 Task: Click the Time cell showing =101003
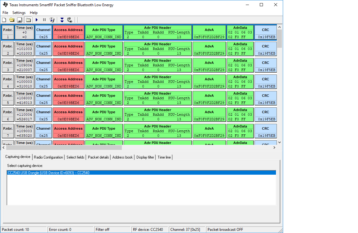(25, 49)
